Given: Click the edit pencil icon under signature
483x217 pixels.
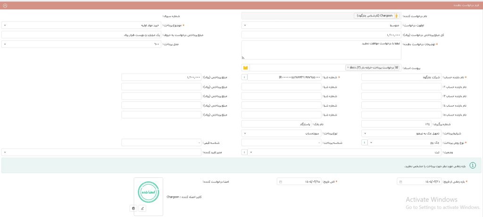Looking at the screenshot, I should point(142,208).
